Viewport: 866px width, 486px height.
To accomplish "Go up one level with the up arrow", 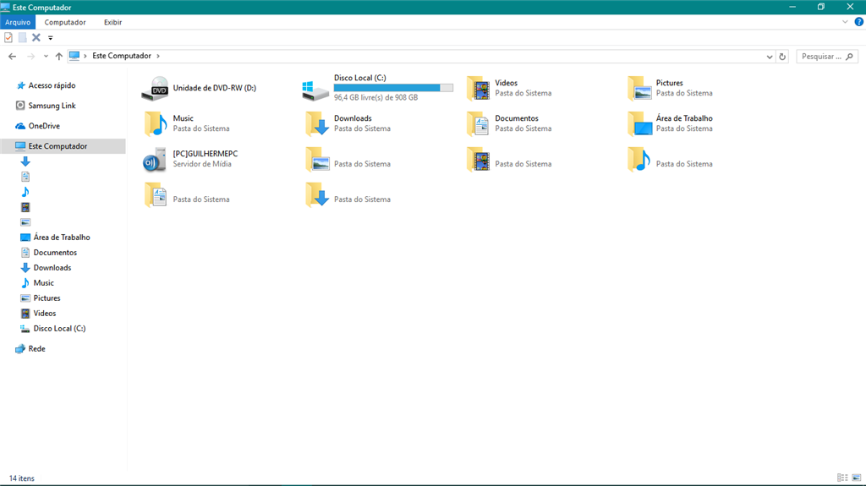I will [59, 57].
